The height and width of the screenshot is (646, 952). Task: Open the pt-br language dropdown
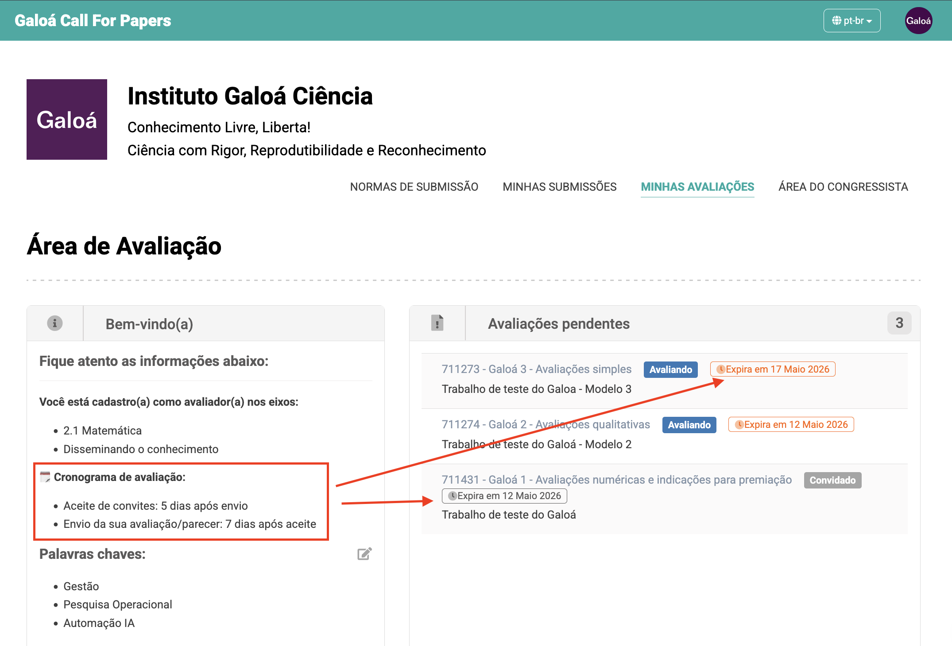[x=851, y=21]
